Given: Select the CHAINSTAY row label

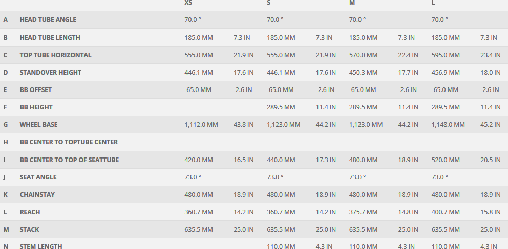Looking at the screenshot, I should pos(37,195).
